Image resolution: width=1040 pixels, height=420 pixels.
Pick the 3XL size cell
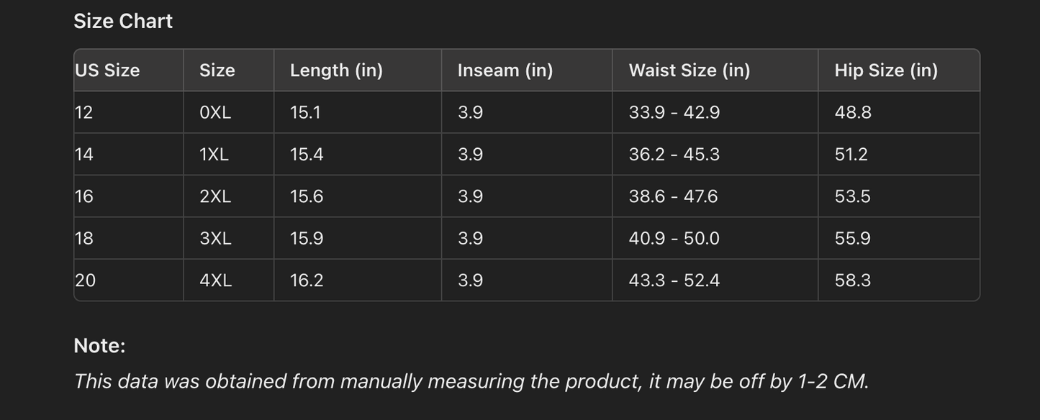(x=215, y=238)
